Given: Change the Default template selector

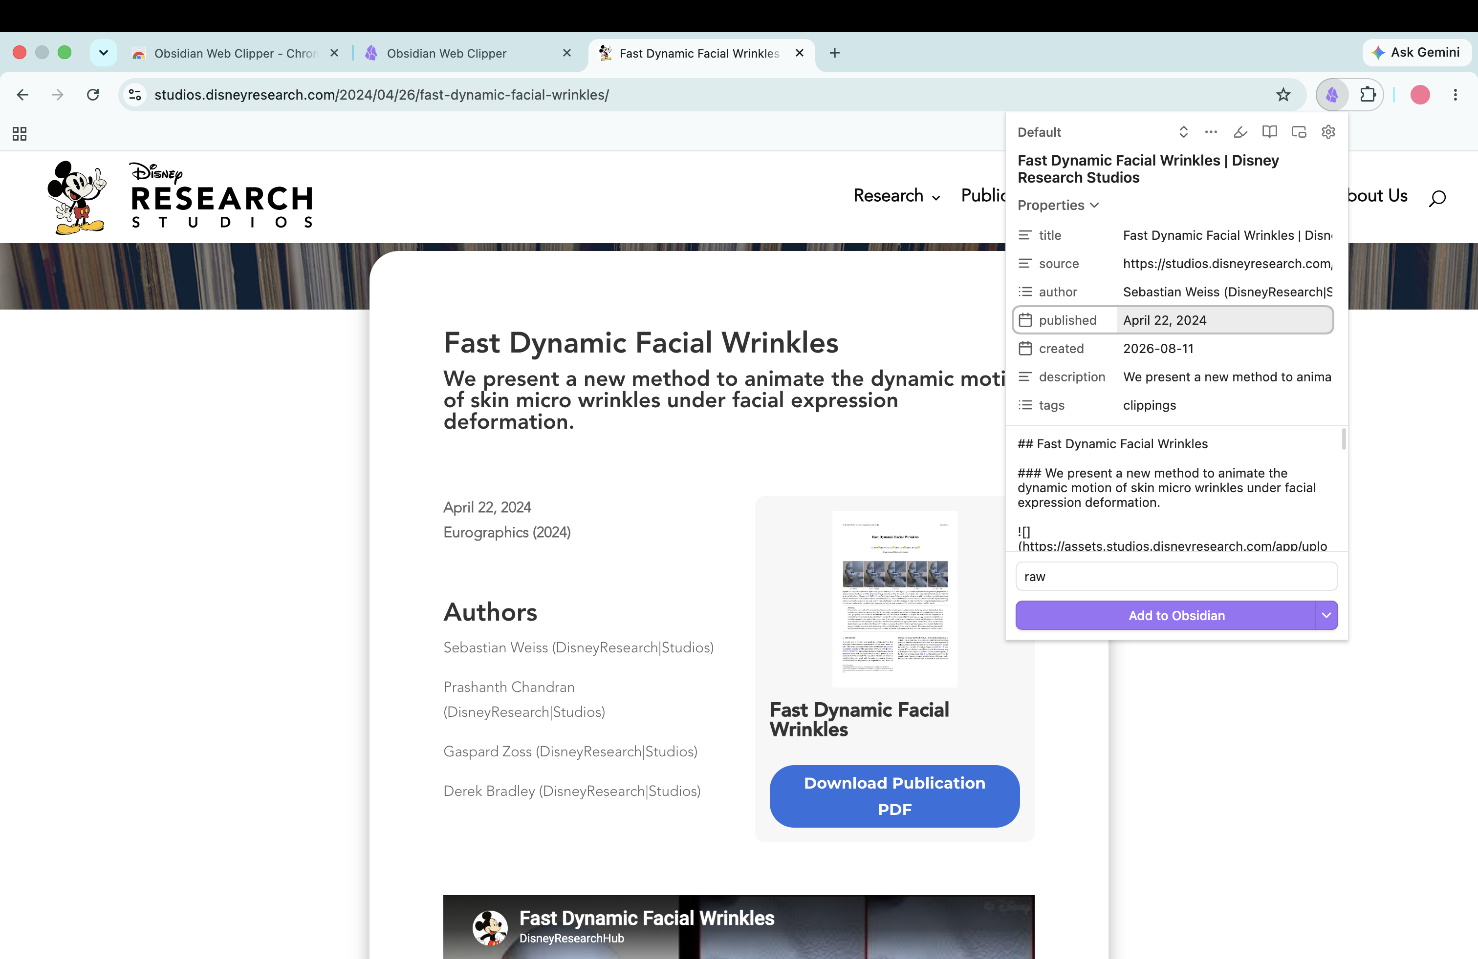Looking at the screenshot, I should click(1103, 132).
